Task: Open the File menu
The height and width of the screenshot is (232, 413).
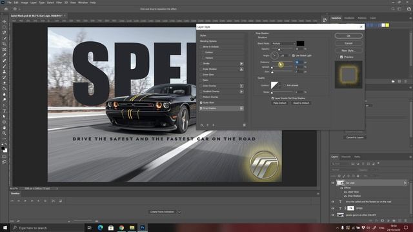Action: (x=9, y=3)
